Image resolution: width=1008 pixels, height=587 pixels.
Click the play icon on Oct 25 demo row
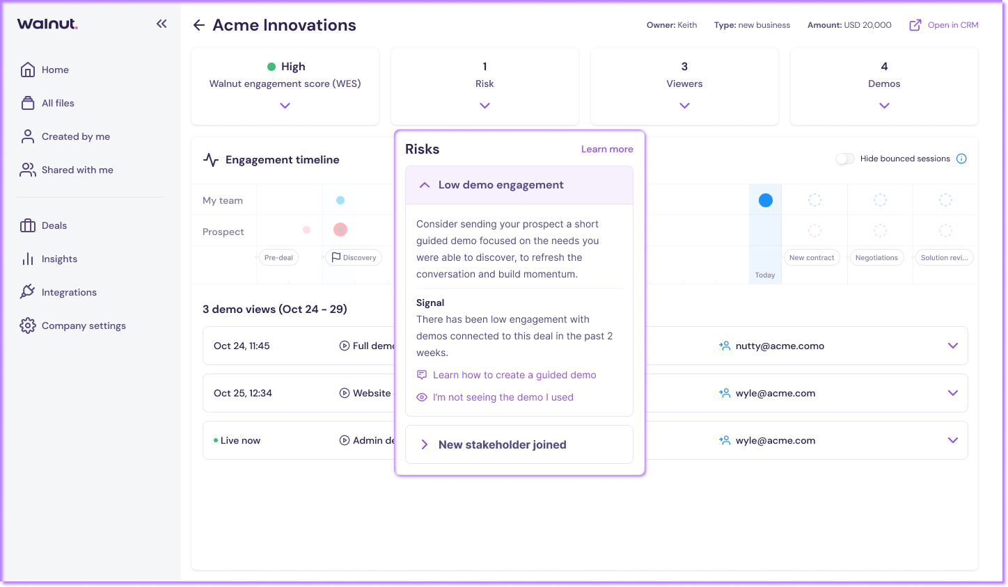pyautogui.click(x=345, y=393)
